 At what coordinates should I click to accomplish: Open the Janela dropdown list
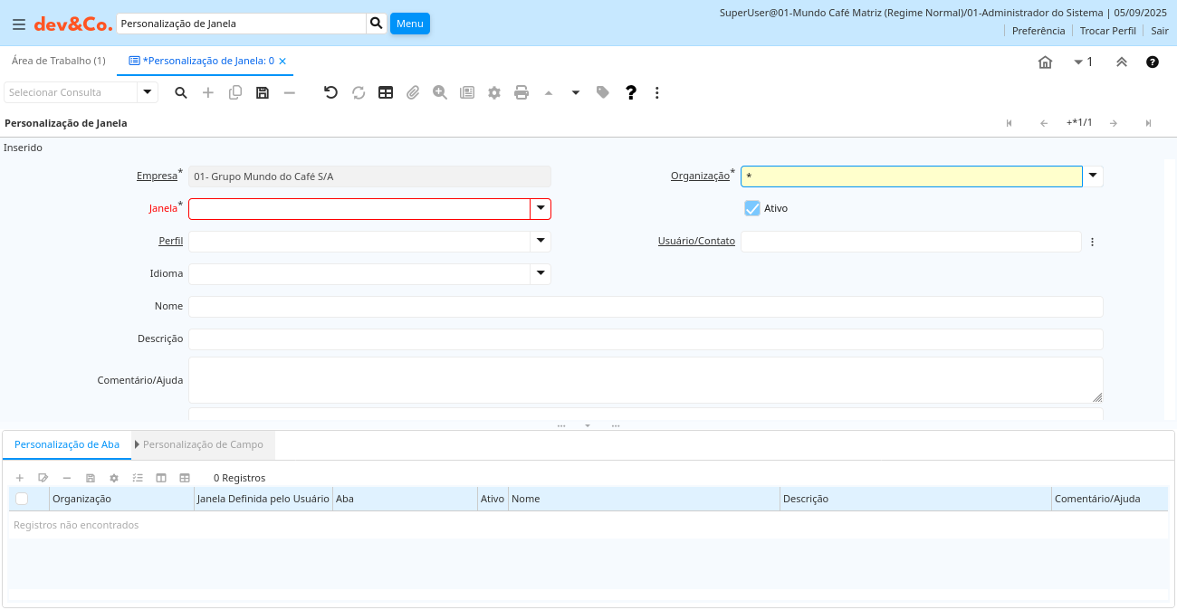pos(541,209)
